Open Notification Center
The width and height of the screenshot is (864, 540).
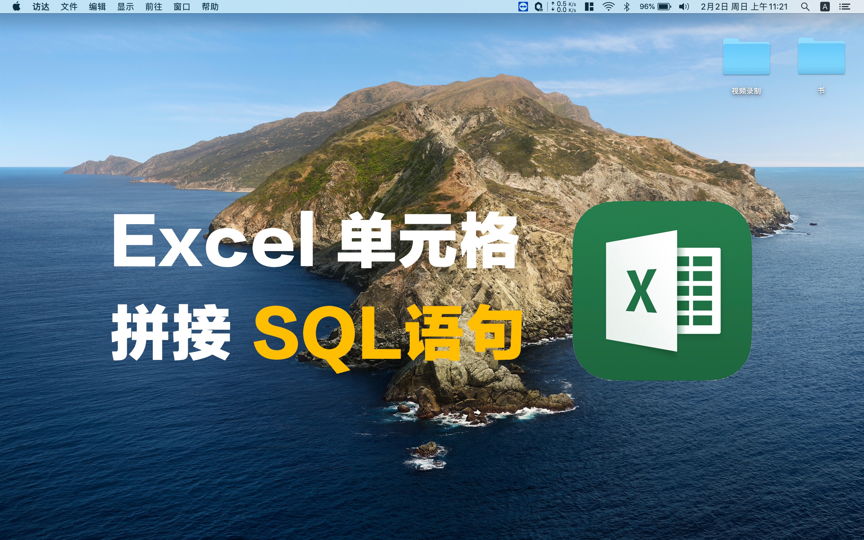click(844, 6)
